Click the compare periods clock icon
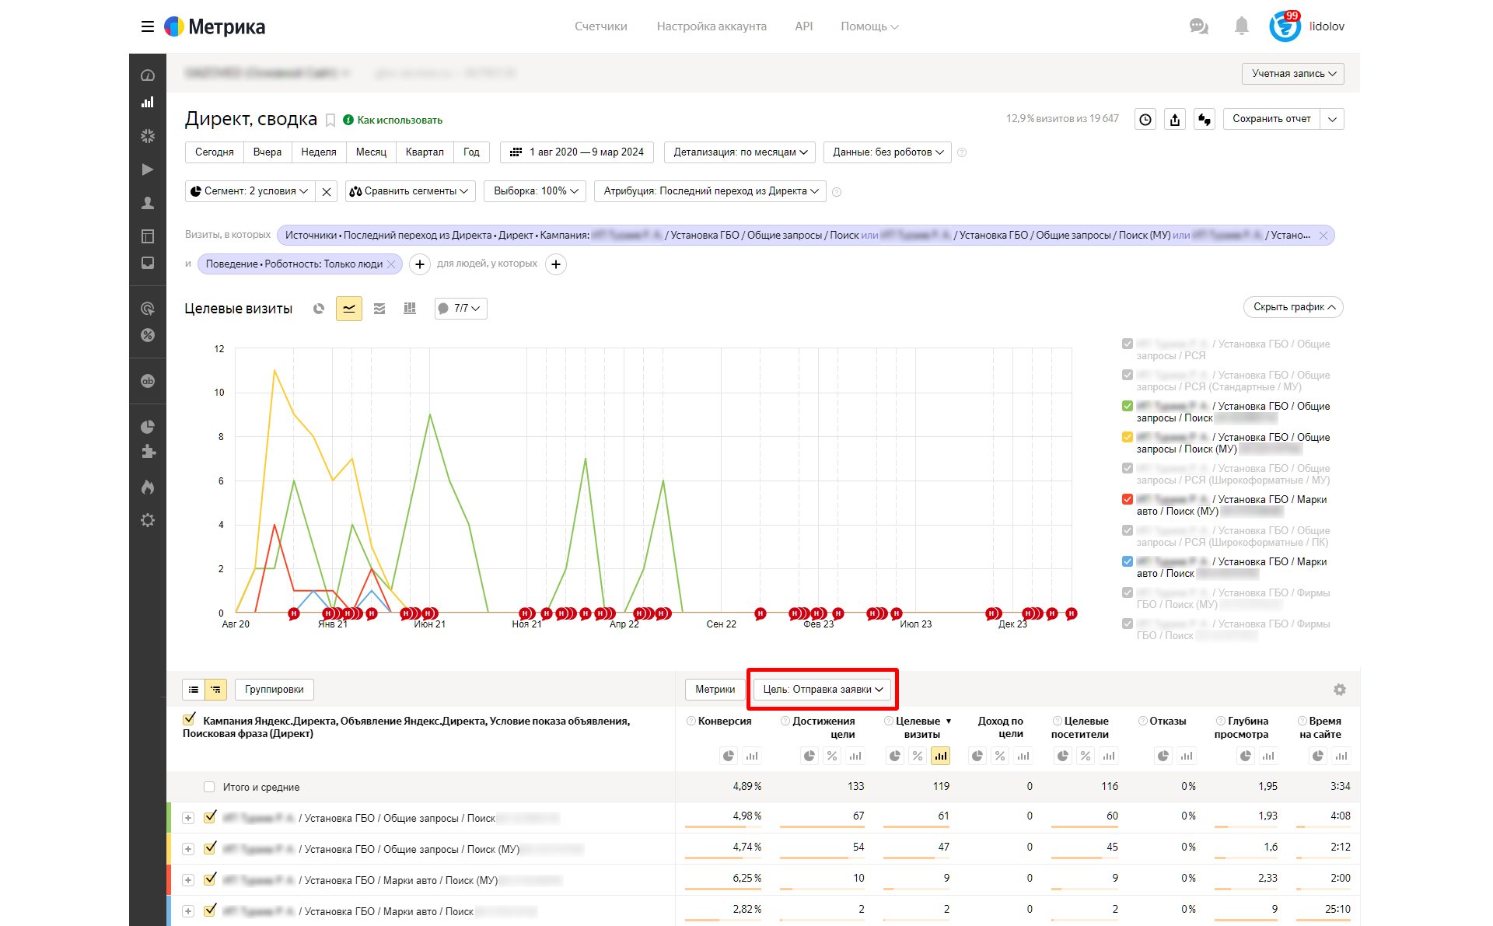The height and width of the screenshot is (926, 1493). coord(1145,119)
